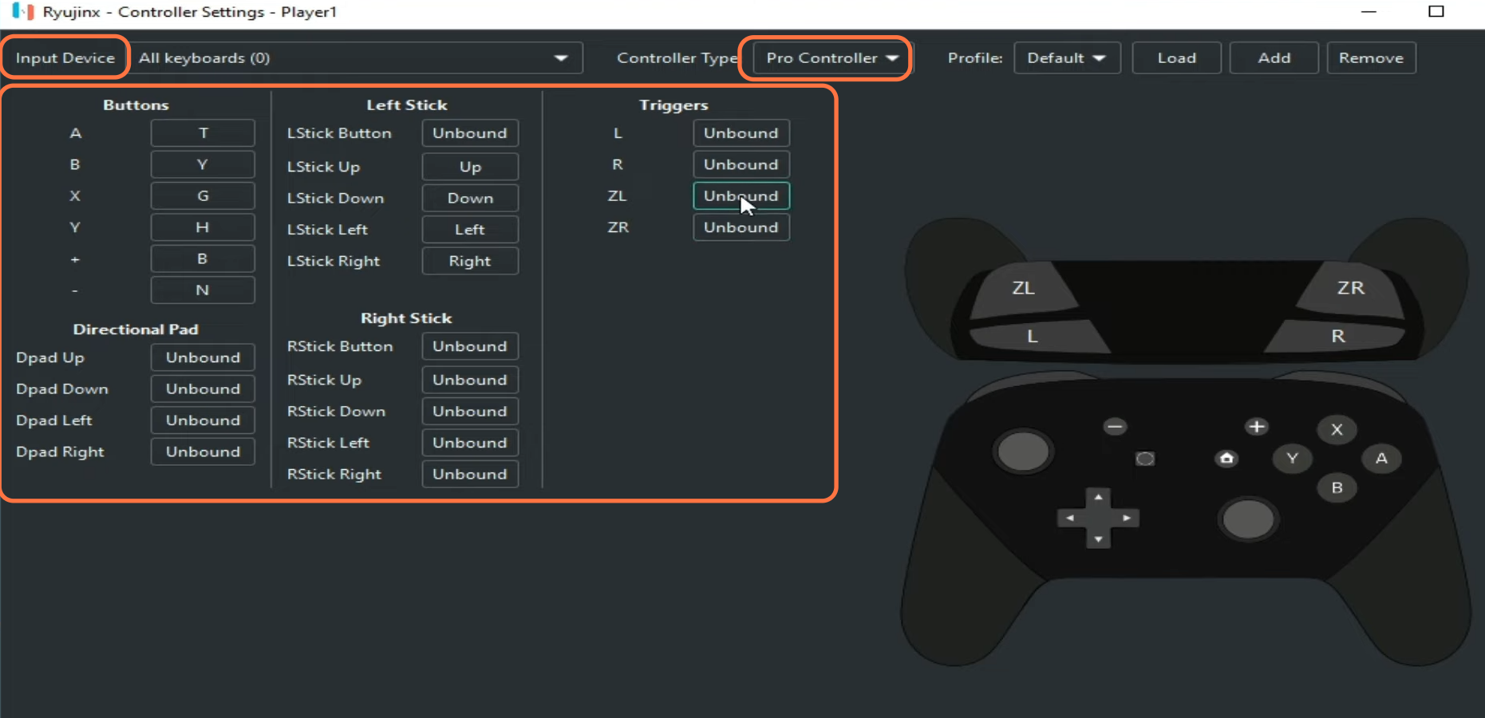Set binding for RStick Up

point(470,380)
